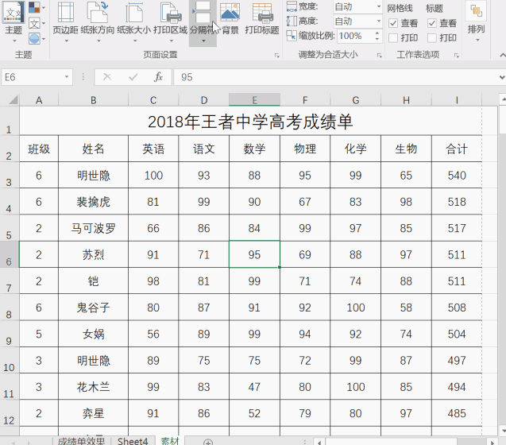Switch to the 成绩单效果 sheet tab
Screen dimensions: 506x445
pos(81,441)
